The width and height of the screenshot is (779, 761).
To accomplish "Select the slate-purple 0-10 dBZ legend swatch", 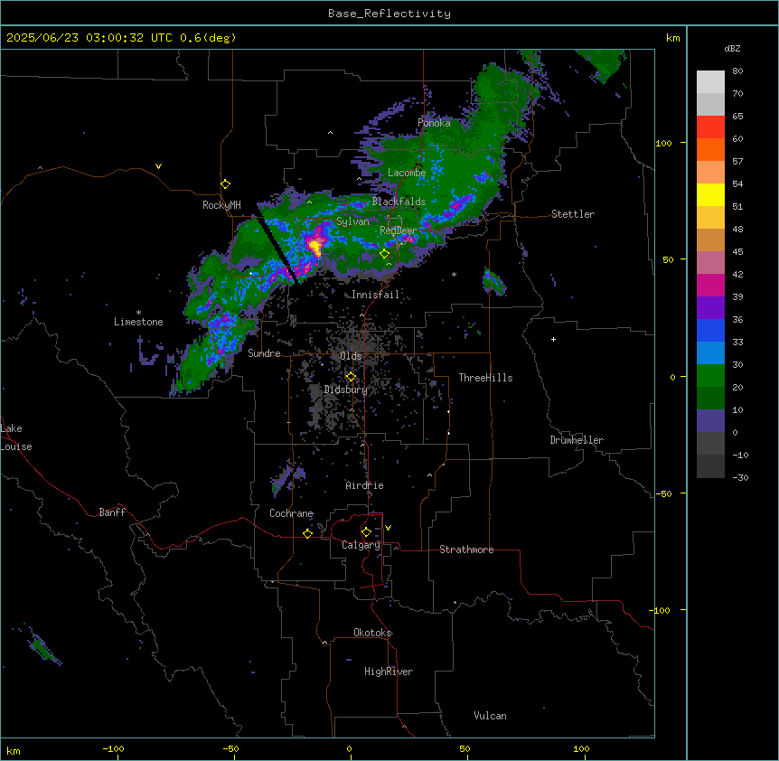I will pos(710,421).
